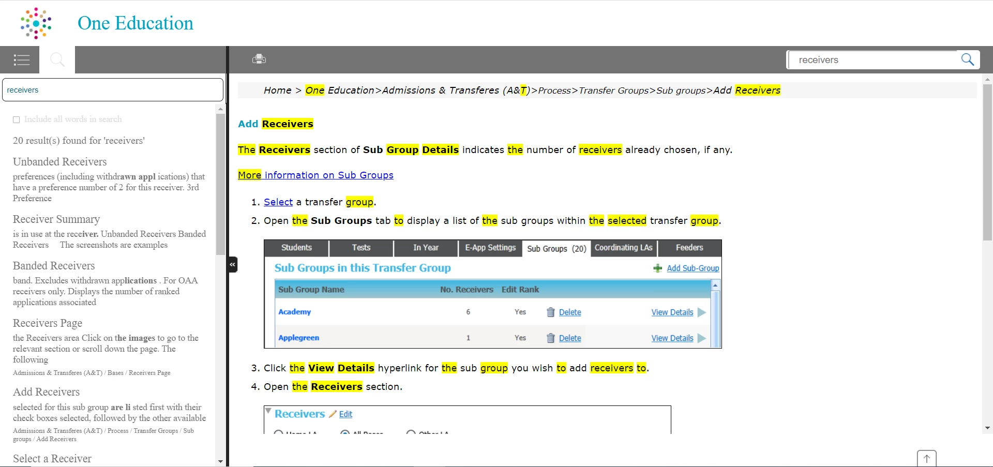Image resolution: width=993 pixels, height=467 pixels.
Task: Click the Add Sub-Group link
Action: pos(693,268)
